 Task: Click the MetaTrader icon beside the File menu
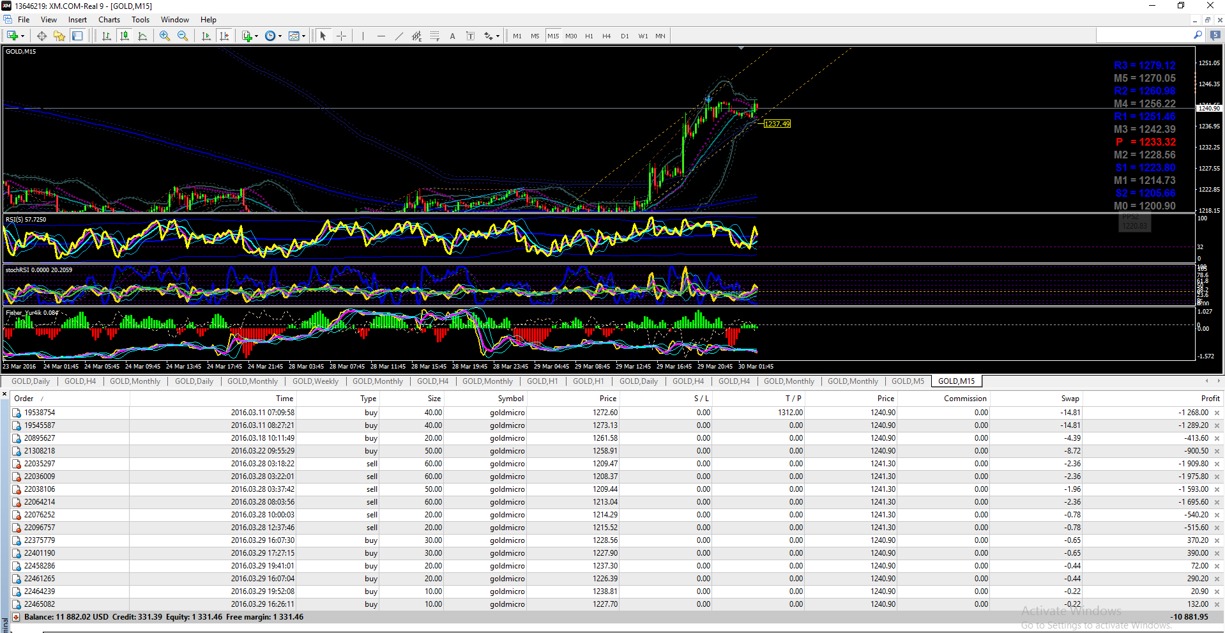pyautogui.click(x=8, y=20)
